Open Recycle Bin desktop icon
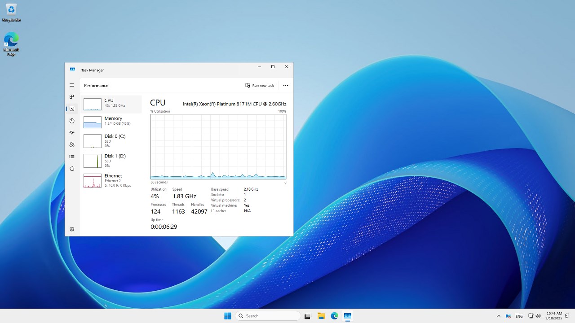The height and width of the screenshot is (323, 575). (x=11, y=13)
